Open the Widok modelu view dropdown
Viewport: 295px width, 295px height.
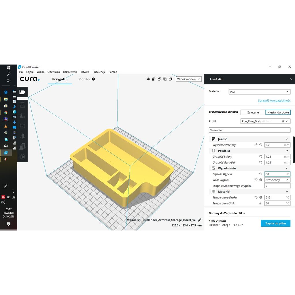point(188,79)
